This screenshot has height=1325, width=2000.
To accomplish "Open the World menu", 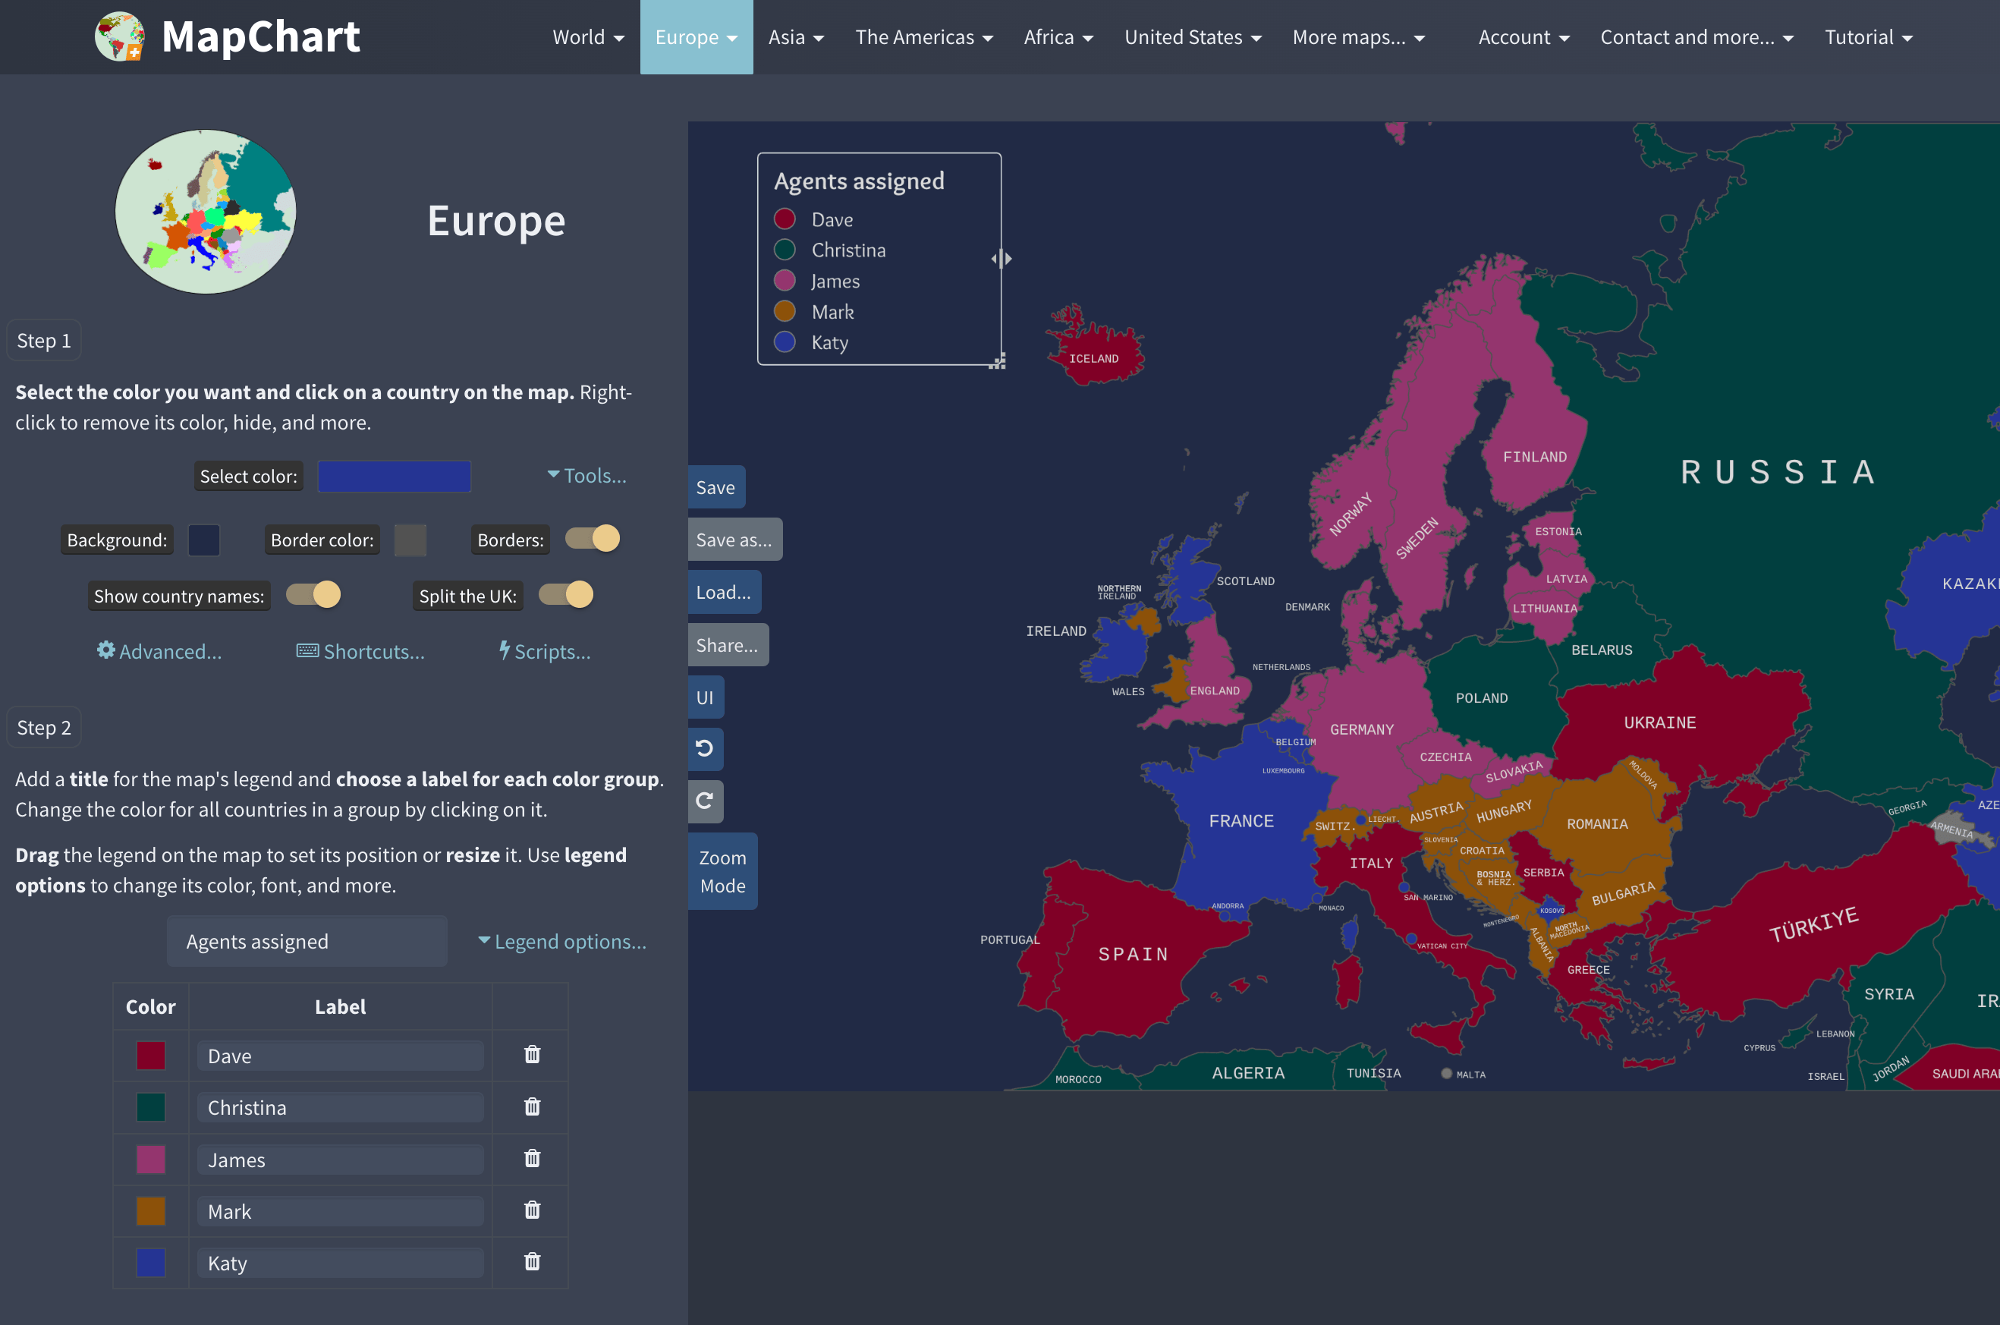I will (587, 37).
